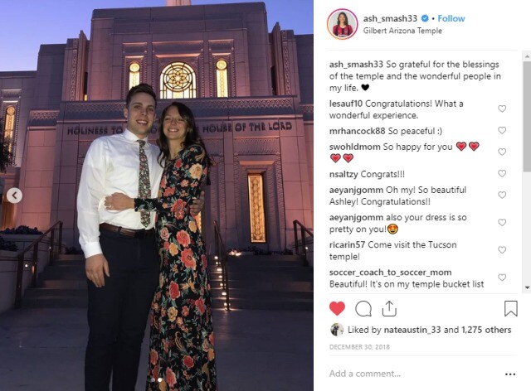Save post with the bookmark icon
The image size is (531, 391).
coord(511,308)
